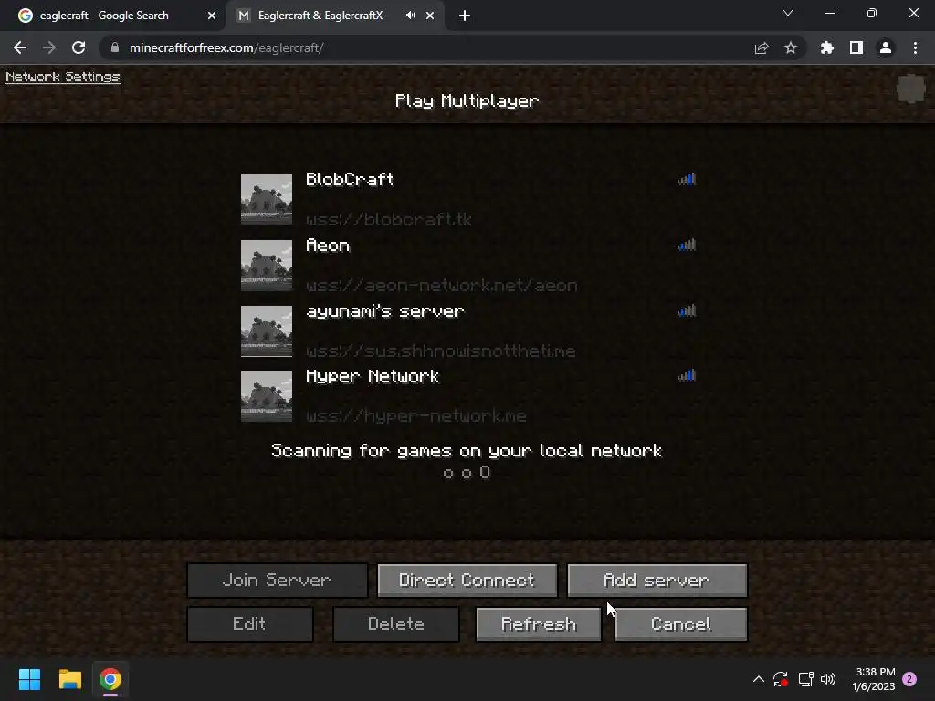This screenshot has width=935, height=701.
Task: Open Network Settings link
Action: click(x=63, y=77)
